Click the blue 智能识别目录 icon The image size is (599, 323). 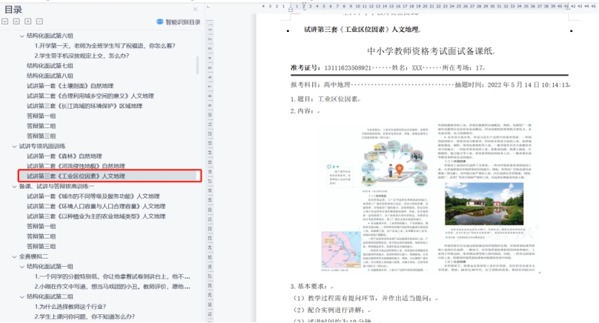(x=159, y=22)
